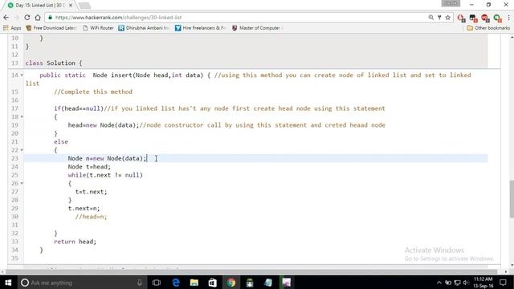Open the network icon in system tray

click(457, 283)
